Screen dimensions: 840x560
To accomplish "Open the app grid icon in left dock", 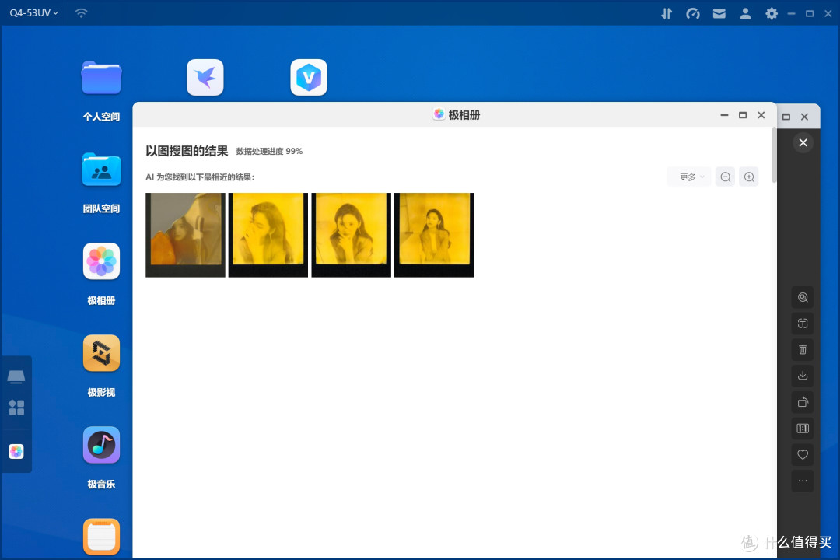I will coord(16,408).
